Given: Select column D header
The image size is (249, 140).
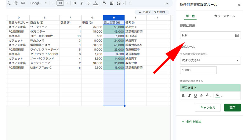Looking at the screenshot, I should click(x=19, y=18).
